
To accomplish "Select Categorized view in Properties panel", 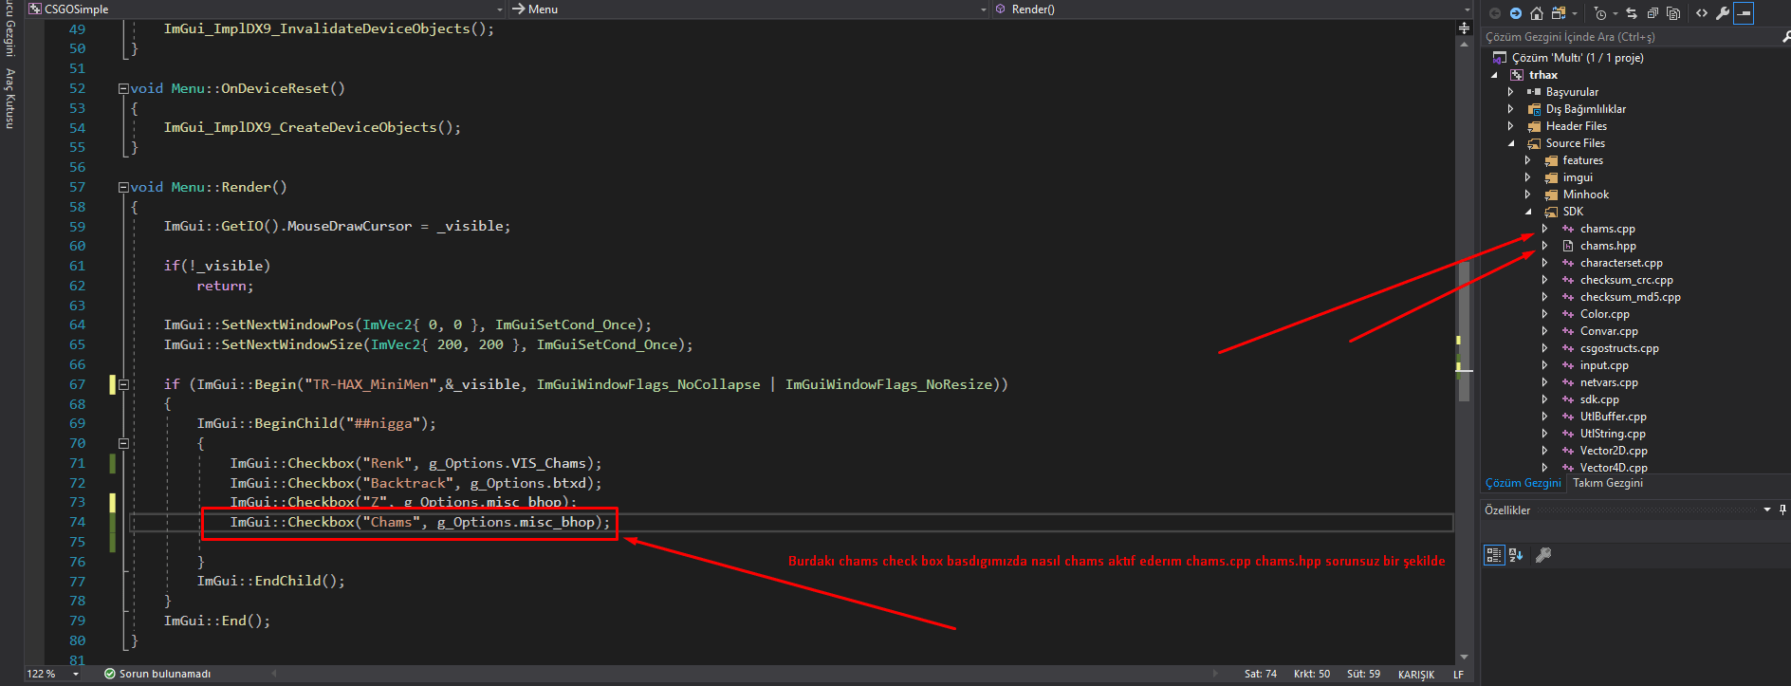I will click(x=1494, y=555).
